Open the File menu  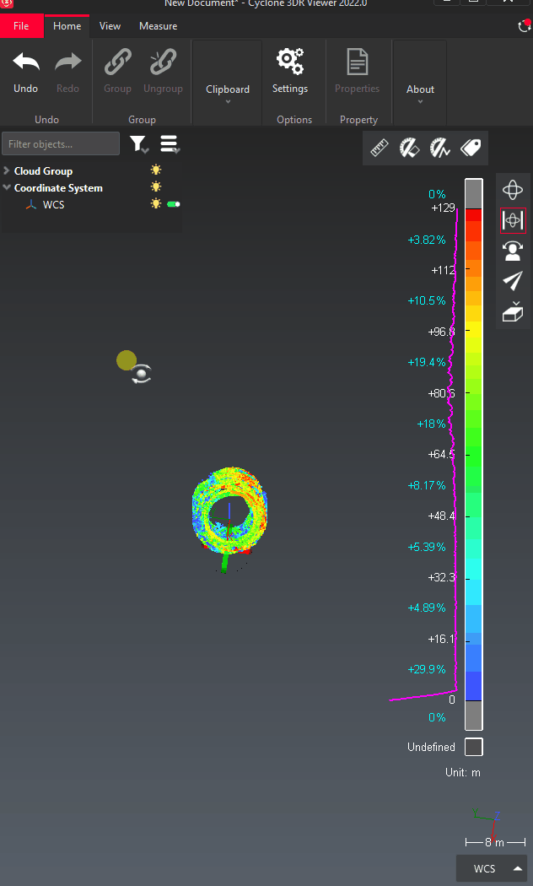point(21,26)
